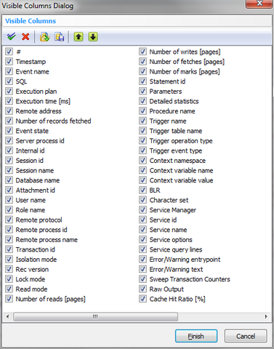This screenshot has height=349, width=274.
Task: Toggle the Execution plan checkbox
Action: (x=9, y=91)
